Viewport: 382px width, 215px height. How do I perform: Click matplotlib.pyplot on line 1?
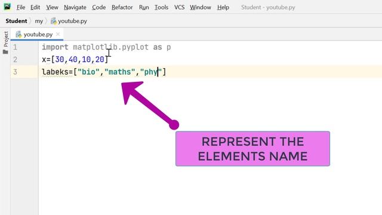110,47
